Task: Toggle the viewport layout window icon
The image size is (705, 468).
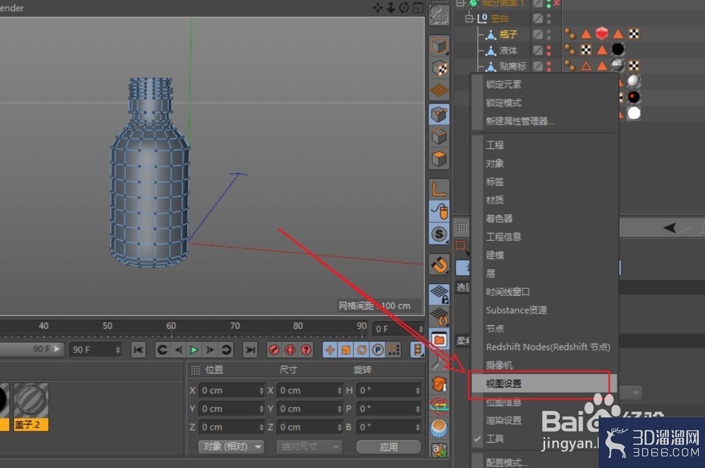Action: tap(418, 7)
